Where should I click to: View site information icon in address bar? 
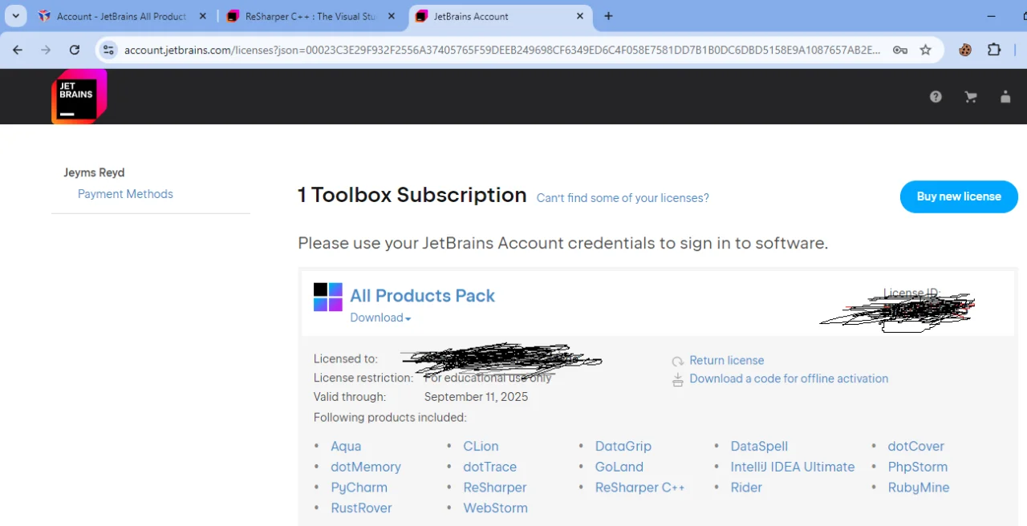(x=109, y=50)
